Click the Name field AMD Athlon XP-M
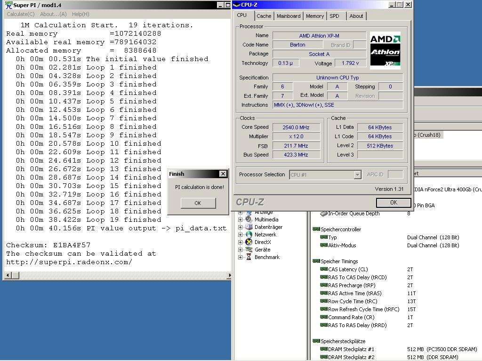 pyautogui.click(x=319, y=36)
